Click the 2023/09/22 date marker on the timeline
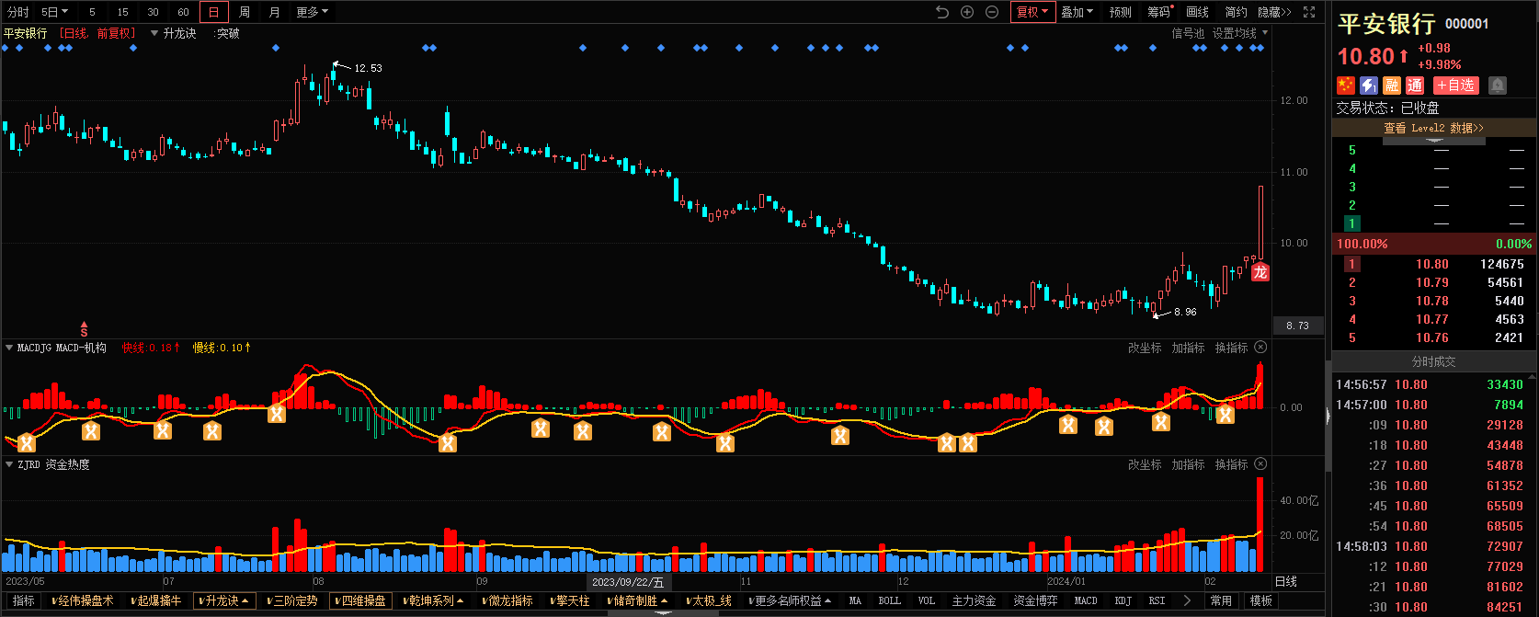This screenshot has width=1539, height=617. (628, 582)
